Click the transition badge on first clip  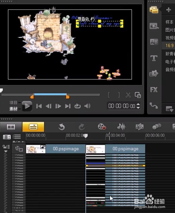pyautogui.click(x=43, y=147)
